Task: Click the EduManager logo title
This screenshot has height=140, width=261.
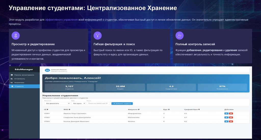Action: pyautogui.click(x=24, y=69)
